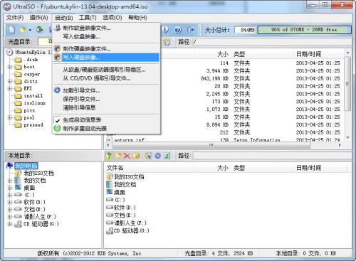Select 制作硬盘映像文件... menu entry
356x261 pixels.
[x=106, y=49]
